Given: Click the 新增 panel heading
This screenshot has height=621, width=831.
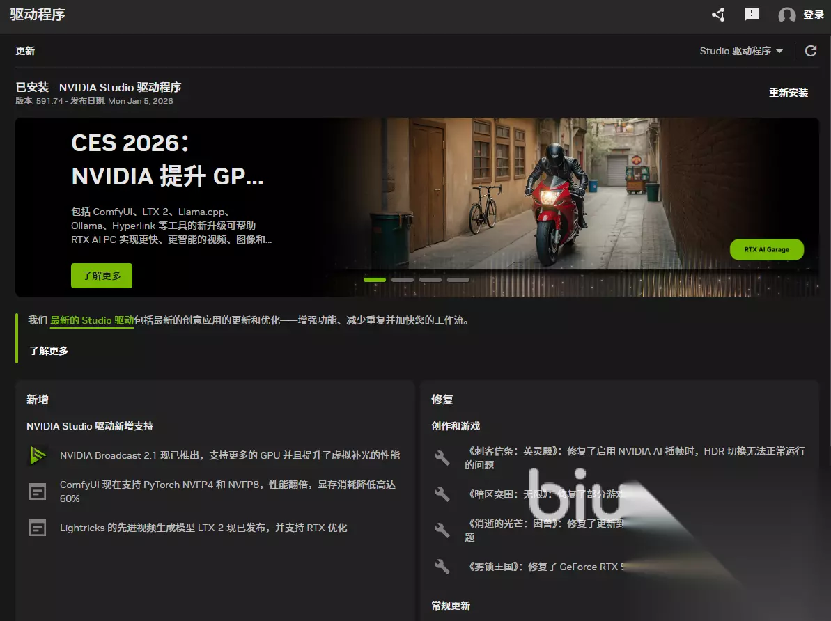Looking at the screenshot, I should (37, 400).
